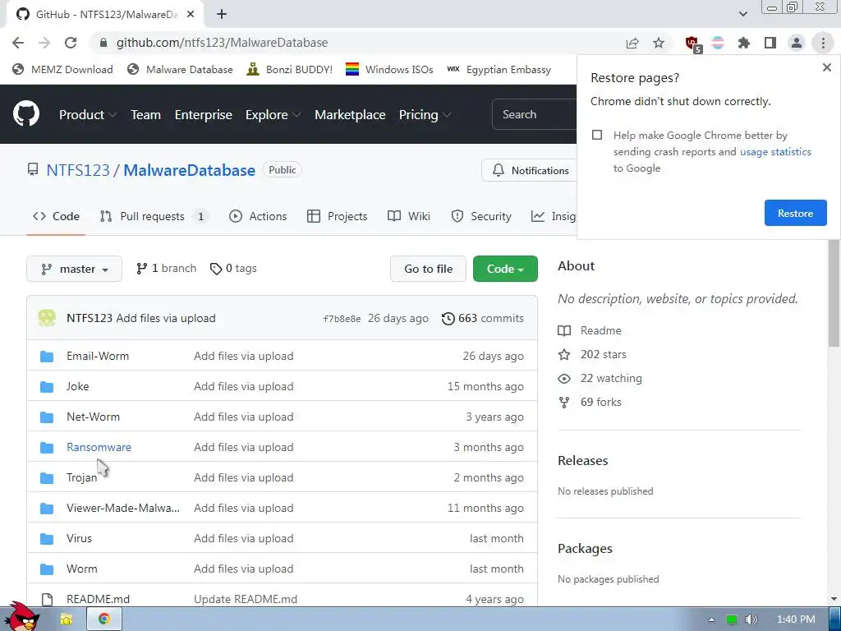Reload the page with the refresh icon
Viewport: 841px width, 631px height.
point(71,43)
